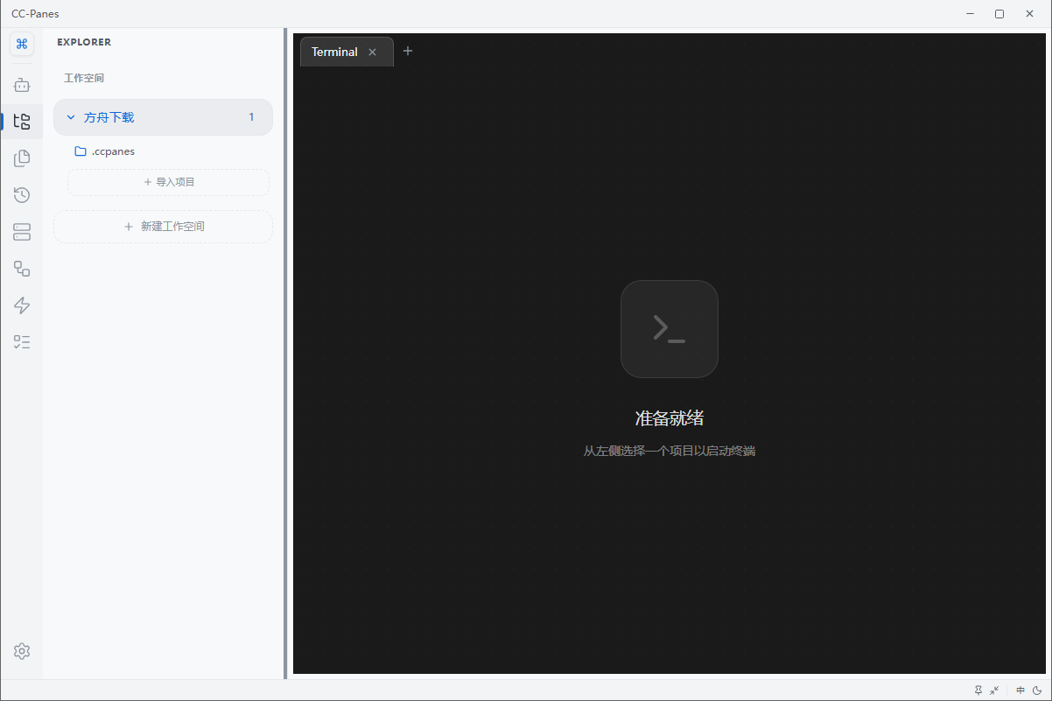Click the 导入项目 import button
Screen dimensions: 1052x701
tap(167, 182)
